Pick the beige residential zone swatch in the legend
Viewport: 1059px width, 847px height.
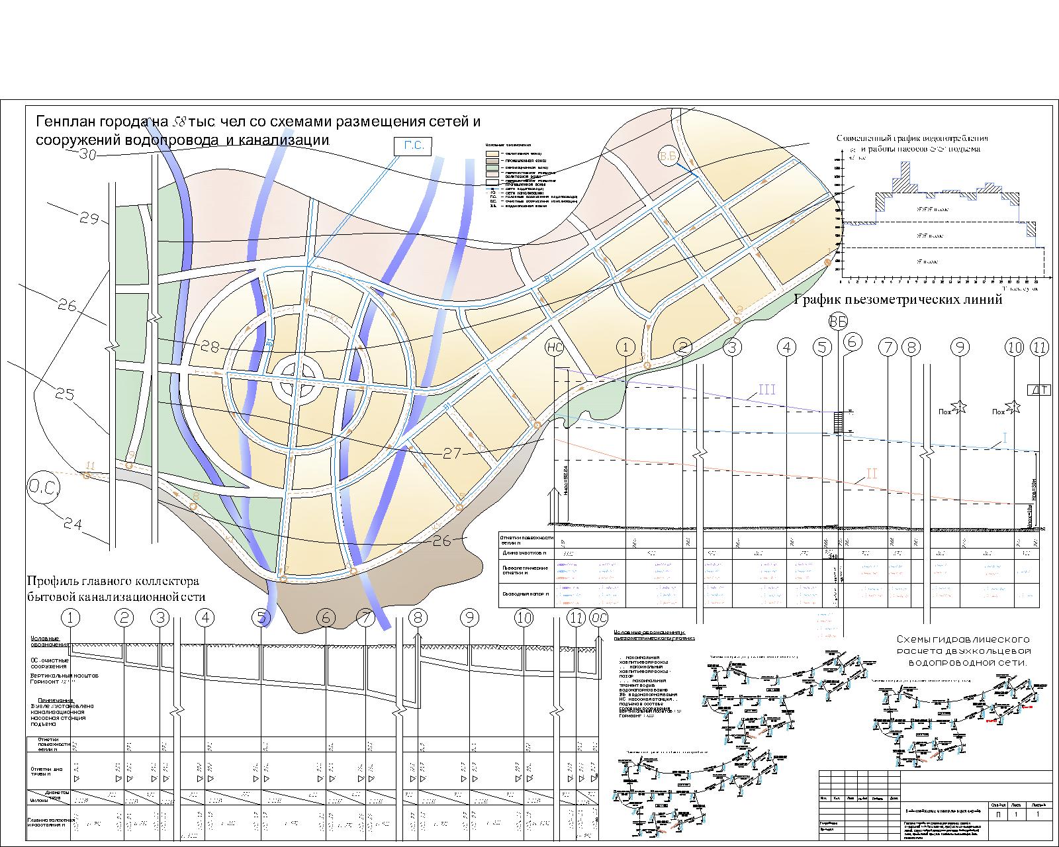pyautogui.click(x=492, y=154)
